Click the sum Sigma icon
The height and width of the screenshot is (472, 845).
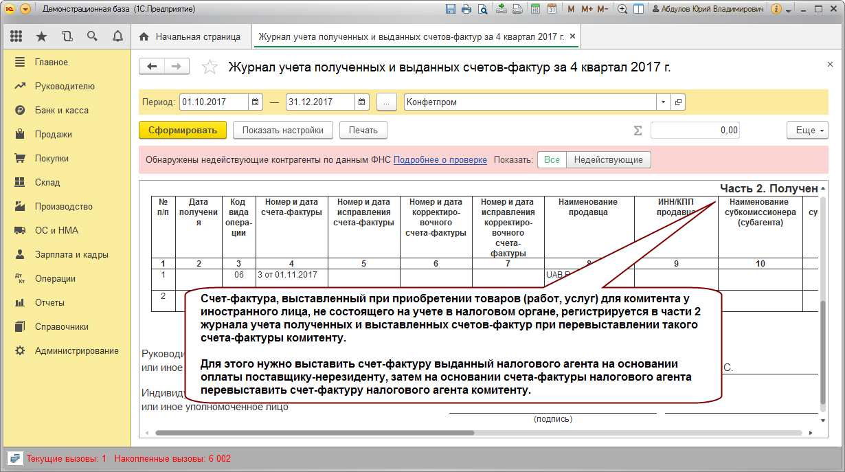tap(638, 130)
